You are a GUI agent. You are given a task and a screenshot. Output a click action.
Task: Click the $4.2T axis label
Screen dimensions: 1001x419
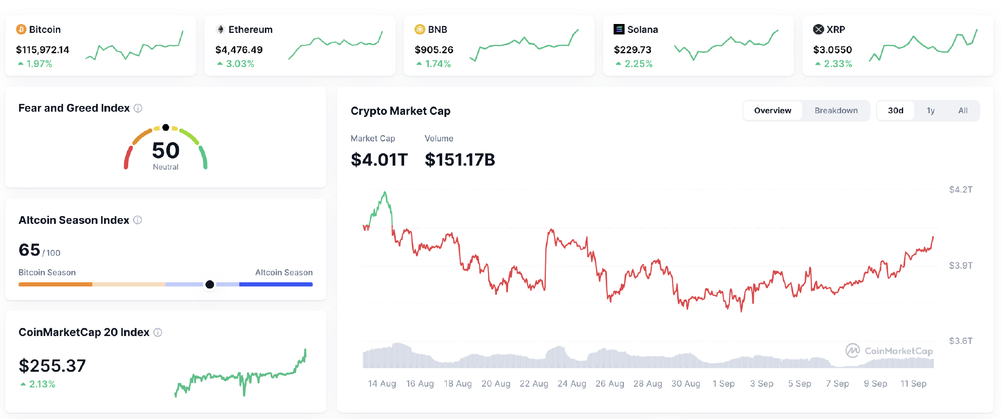pos(961,189)
